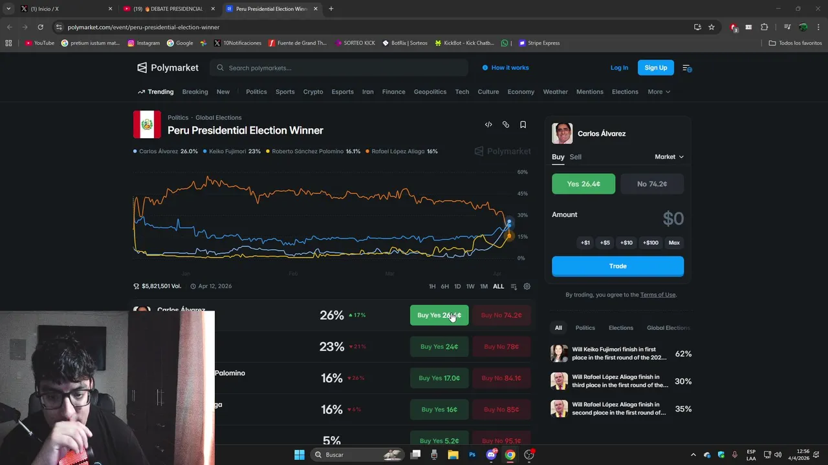Click Buy Yes 24¢ for Fujimori row

coord(439,347)
